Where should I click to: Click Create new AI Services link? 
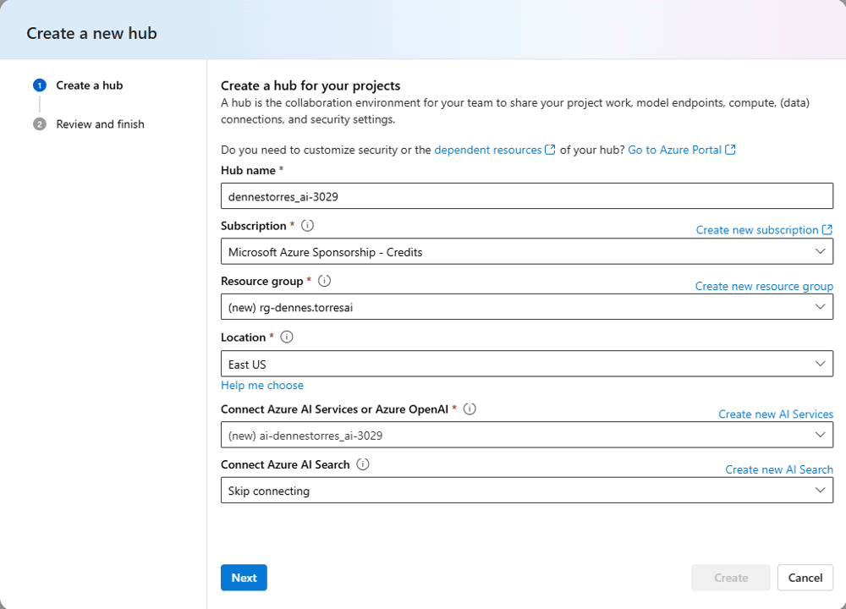coord(776,414)
